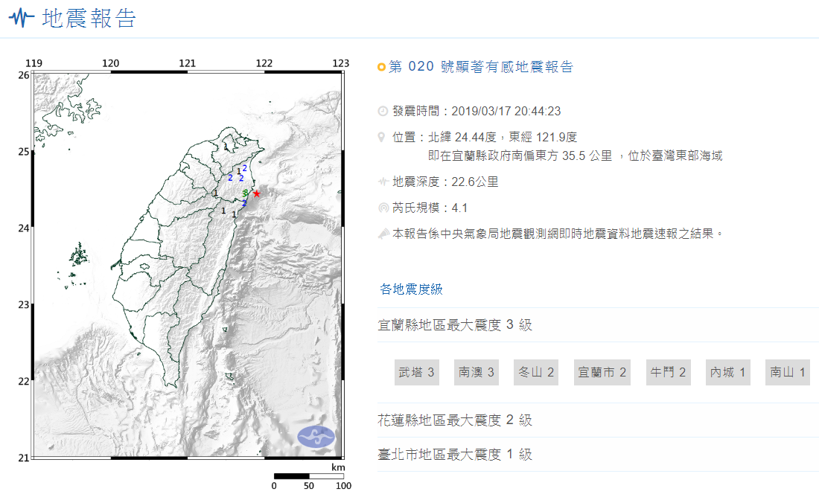Click the 冬山 2 station chip
The width and height of the screenshot is (819, 503).
tap(536, 372)
